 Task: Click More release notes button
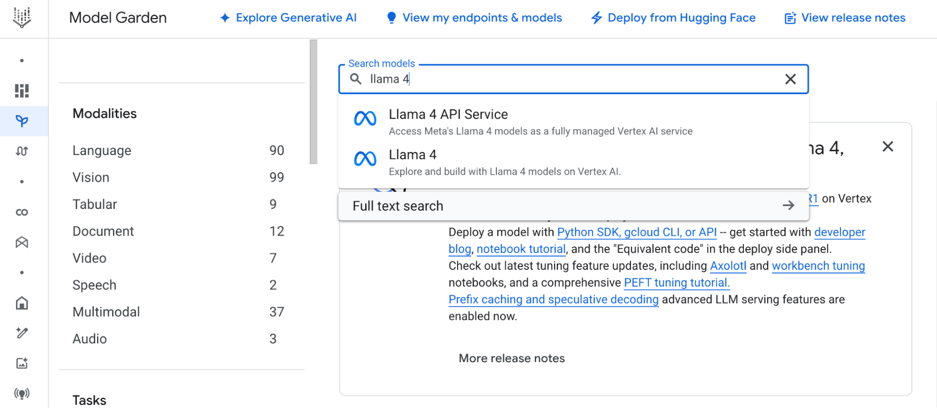[512, 358]
